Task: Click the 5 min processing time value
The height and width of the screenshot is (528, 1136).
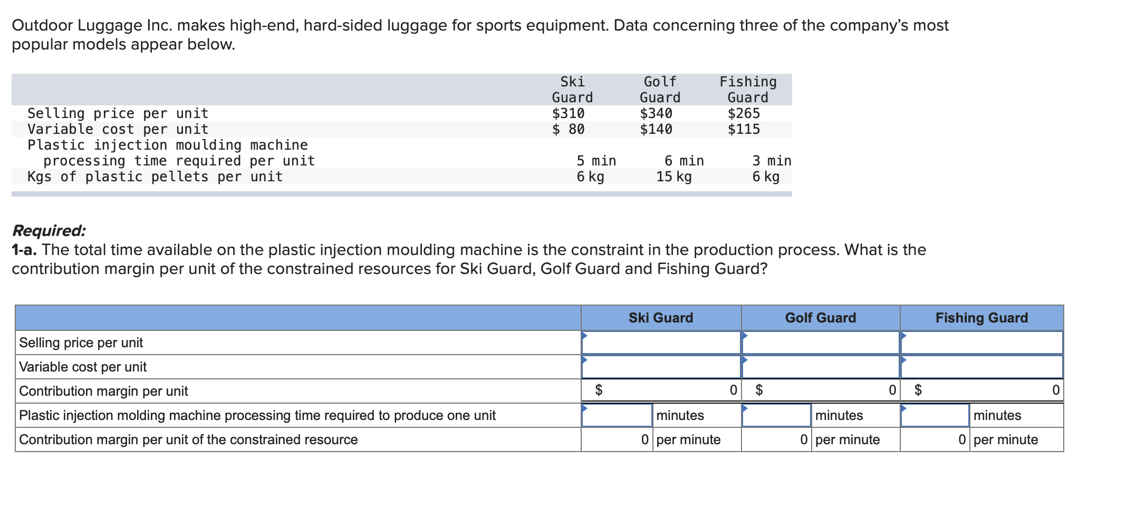Action: (596, 161)
